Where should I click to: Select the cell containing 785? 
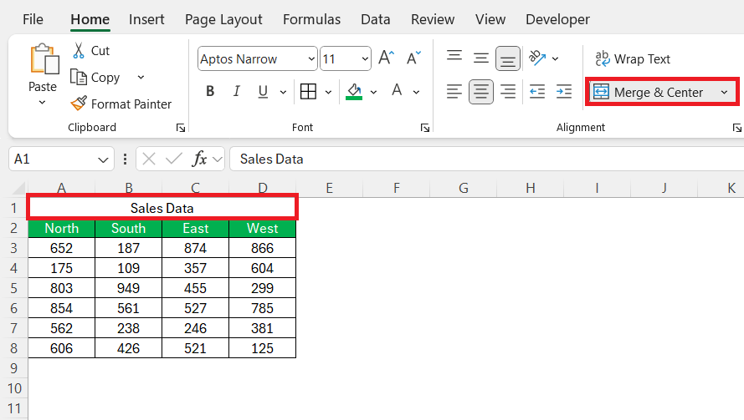(263, 308)
